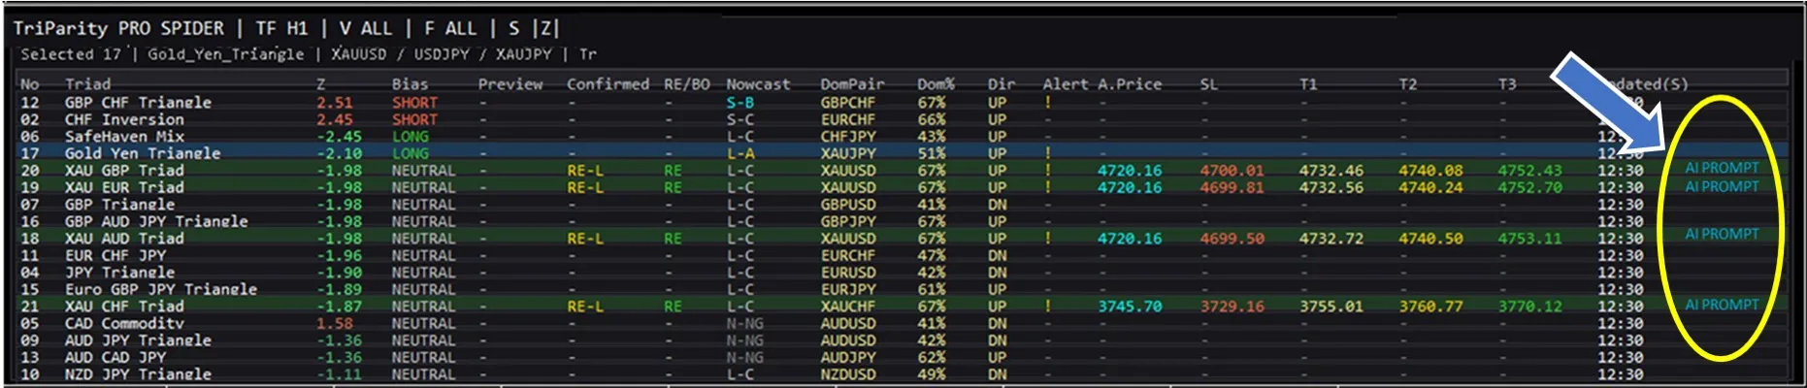
Task: Click the alert marker for XAU EUR Triad
Action: coord(1048,187)
